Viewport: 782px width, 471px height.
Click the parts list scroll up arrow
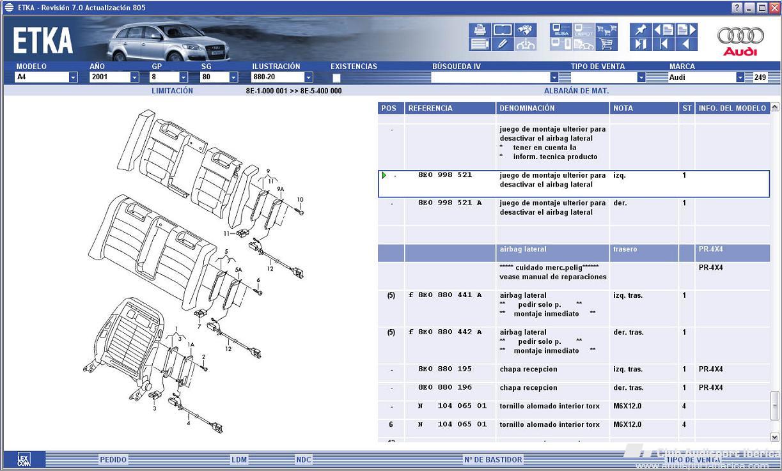tap(775, 107)
